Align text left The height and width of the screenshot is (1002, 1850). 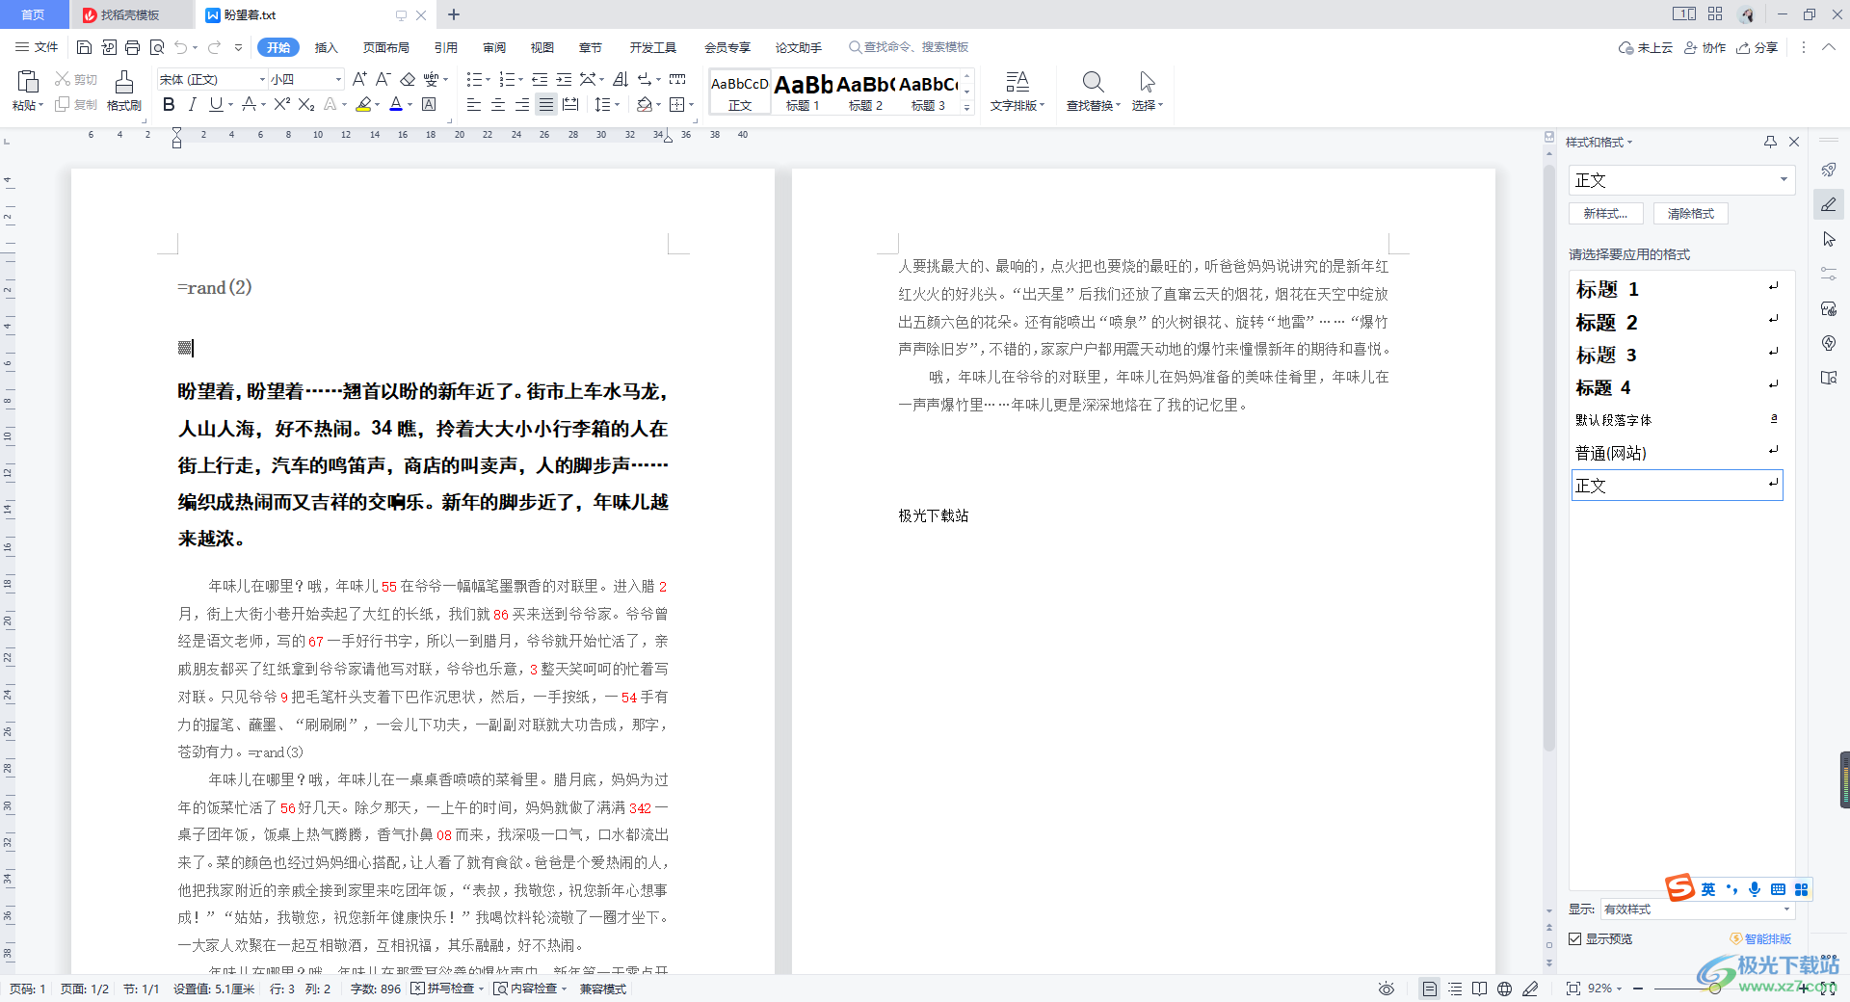point(474,104)
